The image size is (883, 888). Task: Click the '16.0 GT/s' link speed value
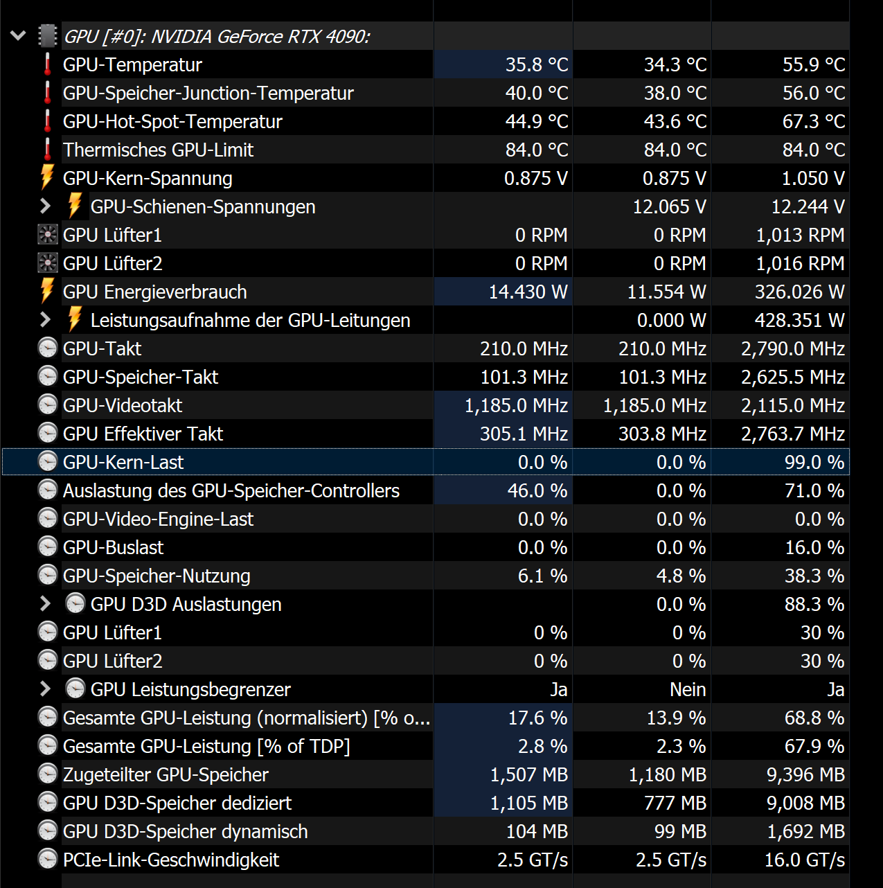pos(805,860)
